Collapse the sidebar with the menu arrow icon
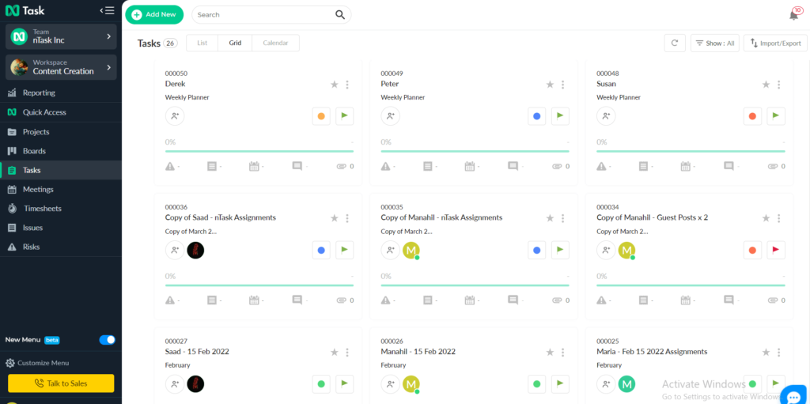This screenshot has width=810, height=404. (x=107, y=10)
